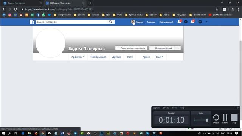Open friend requests icon in Facebook header
This screenshot has height=136, width=242.
tap(179, 22)
